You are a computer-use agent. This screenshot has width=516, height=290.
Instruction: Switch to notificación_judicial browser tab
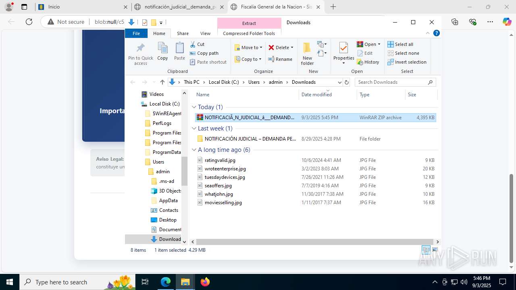[x=179, y=7]
